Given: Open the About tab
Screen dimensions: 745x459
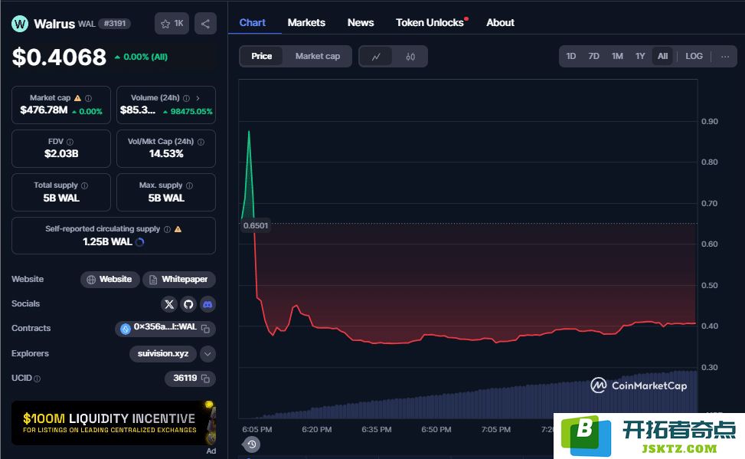Looking at the screenshot, I should coord(500,23).
